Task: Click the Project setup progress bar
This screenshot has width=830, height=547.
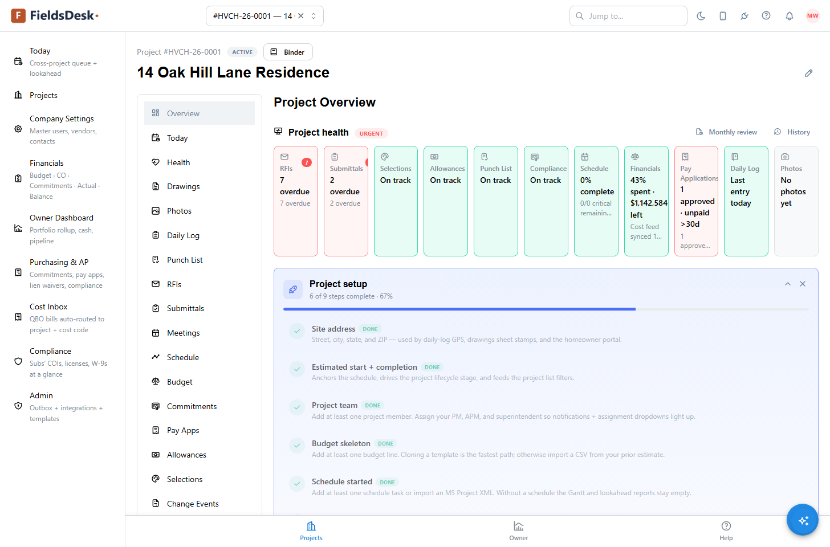Action: pyautogui.click(x=546, y=309)
